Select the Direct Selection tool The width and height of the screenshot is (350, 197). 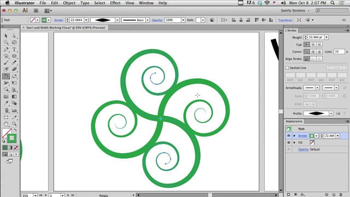pyautogui.click(x=14, y=36)
